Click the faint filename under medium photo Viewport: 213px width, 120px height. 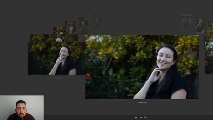(58, 78)
